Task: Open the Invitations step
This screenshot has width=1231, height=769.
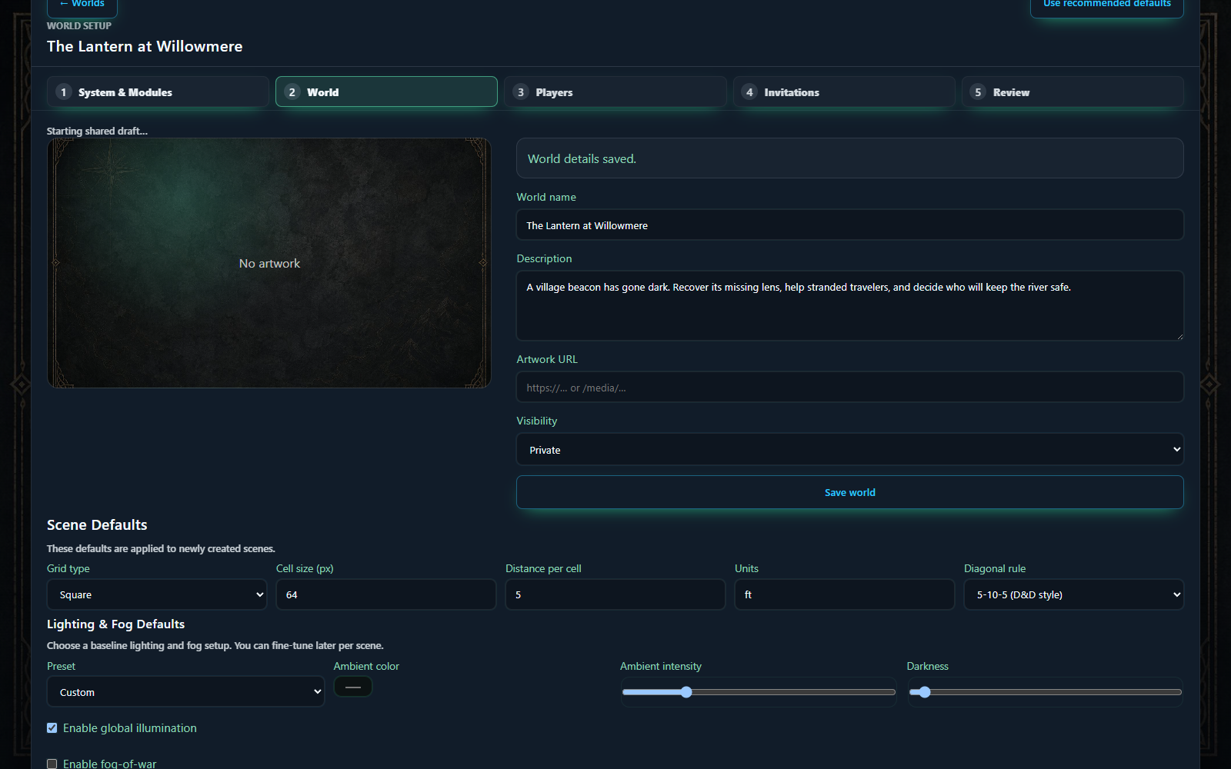Action: point(844,92)
